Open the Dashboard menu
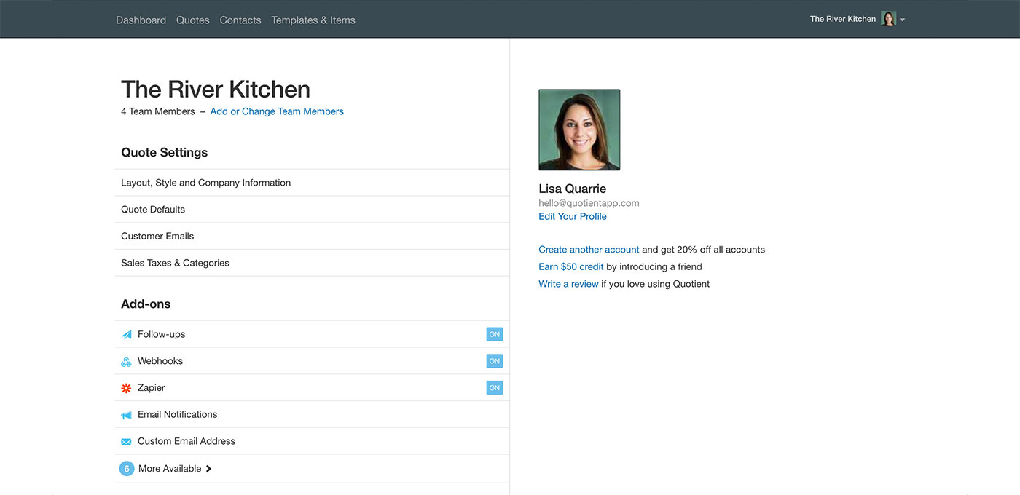The image size is (1020, 495). coord(141,20)
